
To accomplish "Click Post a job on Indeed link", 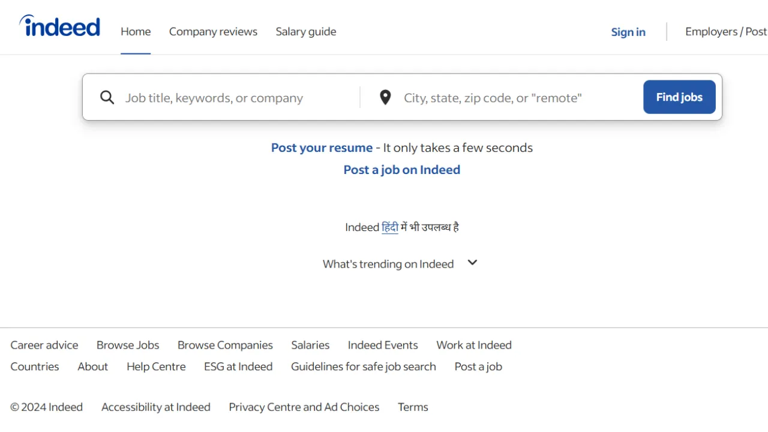I will pyautogui.click(x=402, y=170).
